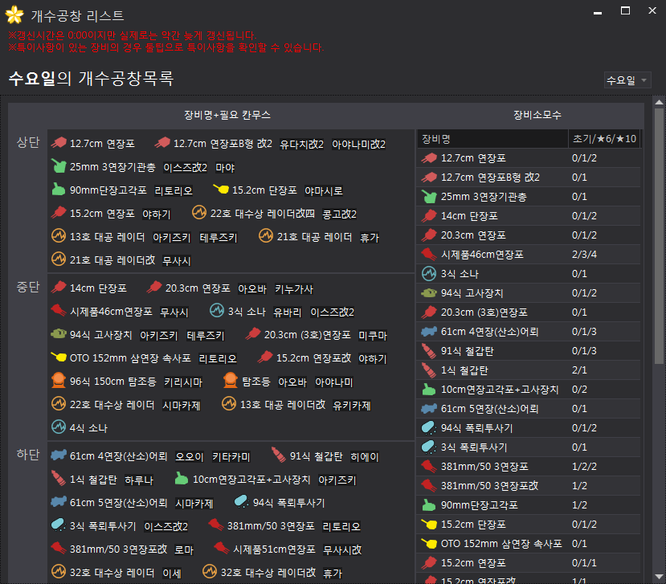The height and width of the screenshot is (584, 666).
Task: Click 94식 고사장치 icon in 중단 section
Action: (58, 335)
